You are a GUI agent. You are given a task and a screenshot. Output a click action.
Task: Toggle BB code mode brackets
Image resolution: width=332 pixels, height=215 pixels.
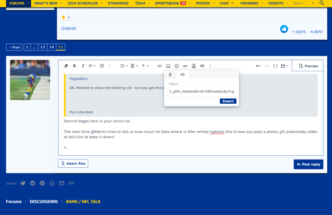pos(275,66)
